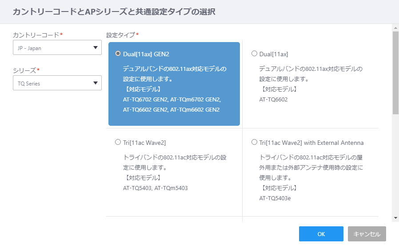Click the Tri[11ac Wave2] label text
Viewport: 399px width, 252px height.
144,143
